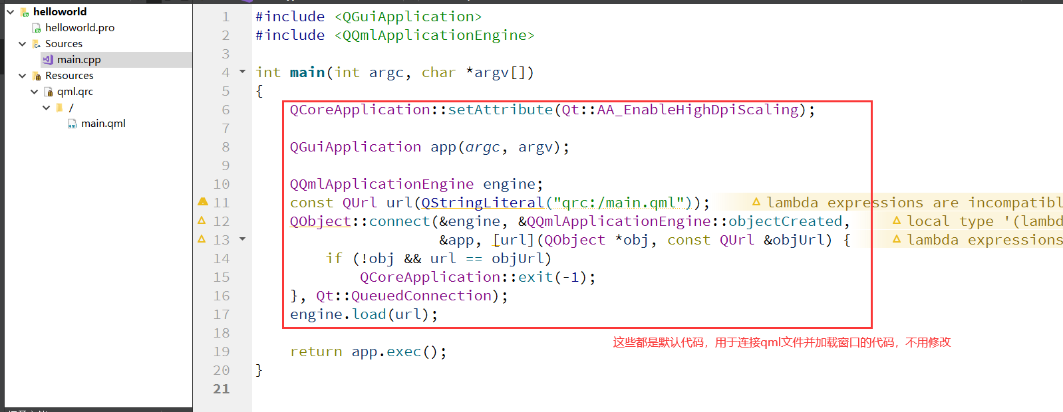Click warning icon on line 11
The image size is (1063, 412).
[203, 201]
